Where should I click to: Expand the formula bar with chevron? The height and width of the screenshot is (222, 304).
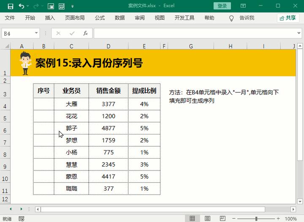299,33
